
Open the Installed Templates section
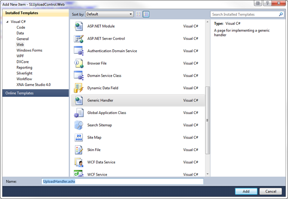pos(36,13)
